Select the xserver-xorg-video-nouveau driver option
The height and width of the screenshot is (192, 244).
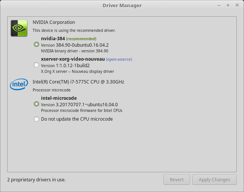click(x=36, y=65)
